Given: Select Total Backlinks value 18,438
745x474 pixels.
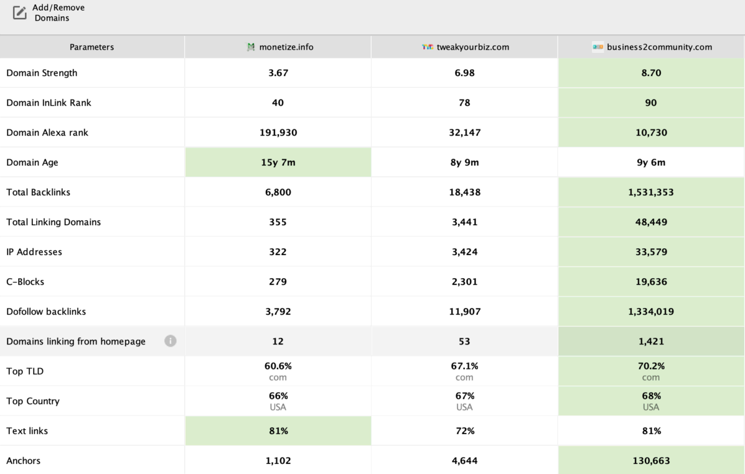Looking at the screenshot, I should 465,192.
